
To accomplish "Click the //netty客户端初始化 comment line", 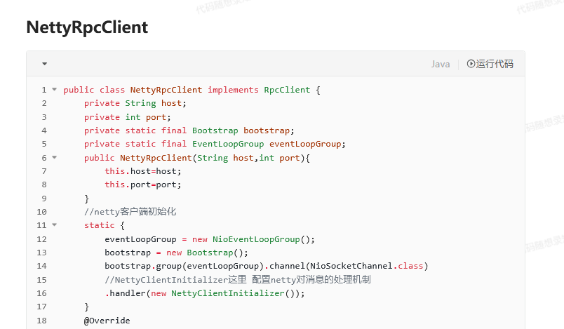I will tap(130, 212).
